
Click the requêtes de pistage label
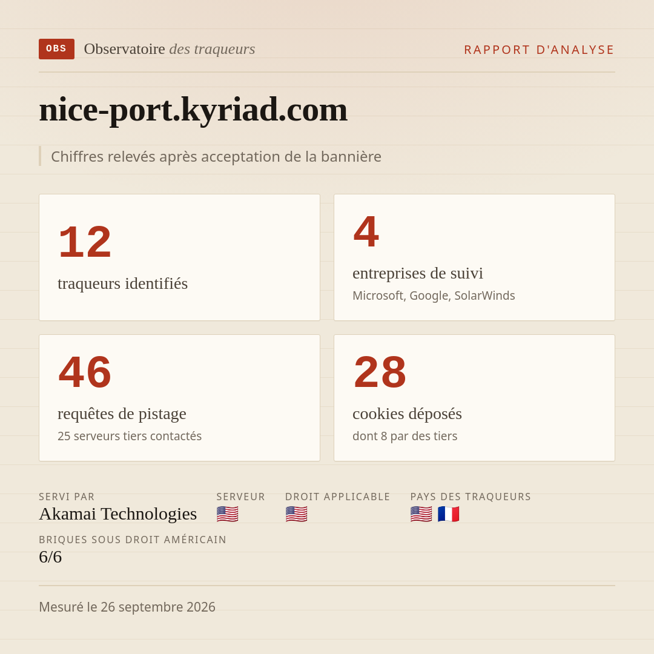(122, 414)
